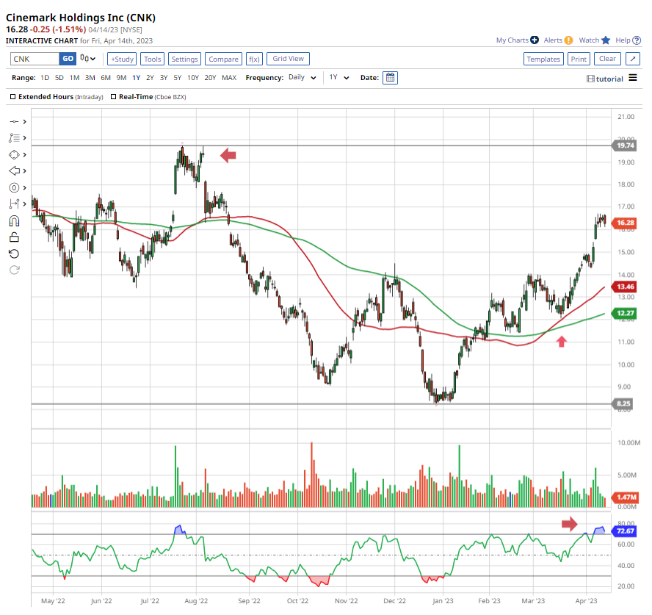Image resolution: width=652 pixels, height=615 pixels.
Task: Select the line drawing tool icon
Action: click(14, 121)
